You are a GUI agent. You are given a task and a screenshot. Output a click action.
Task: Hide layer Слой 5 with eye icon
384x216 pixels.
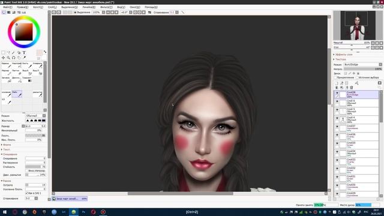click(x=337, y=110)
